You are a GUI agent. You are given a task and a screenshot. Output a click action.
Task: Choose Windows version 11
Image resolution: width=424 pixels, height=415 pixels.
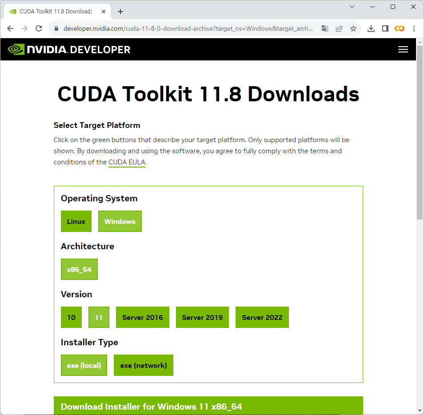click(x=99, y=317)
